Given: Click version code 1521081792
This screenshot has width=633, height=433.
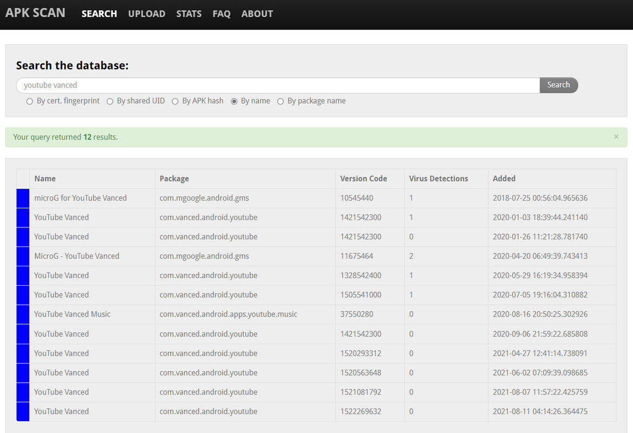Looking at the screenshot, I should coord(361,392).
